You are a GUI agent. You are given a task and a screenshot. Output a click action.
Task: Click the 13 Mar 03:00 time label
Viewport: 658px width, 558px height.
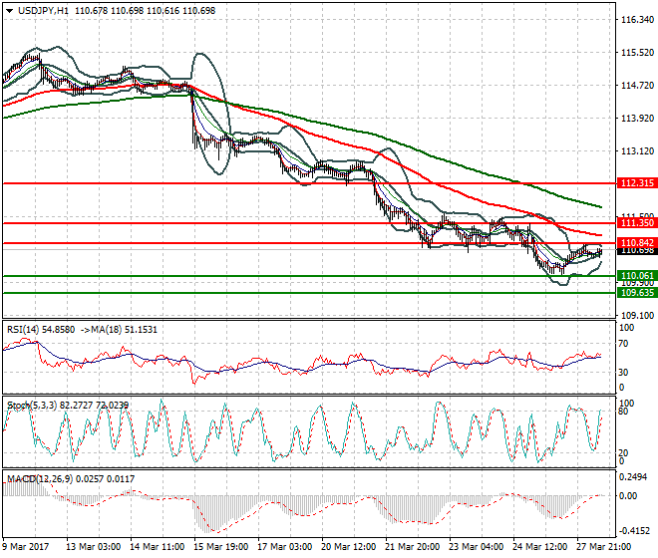point(93,547)
